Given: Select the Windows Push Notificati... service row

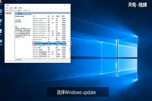Looking at the screenshot, I should pyautogui.click(x=49, y=31).
